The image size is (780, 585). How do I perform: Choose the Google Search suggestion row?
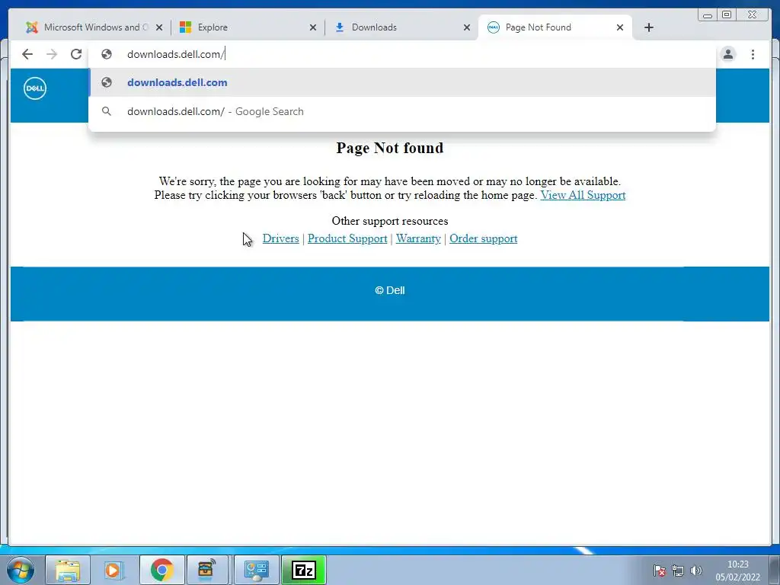point(402,111)
